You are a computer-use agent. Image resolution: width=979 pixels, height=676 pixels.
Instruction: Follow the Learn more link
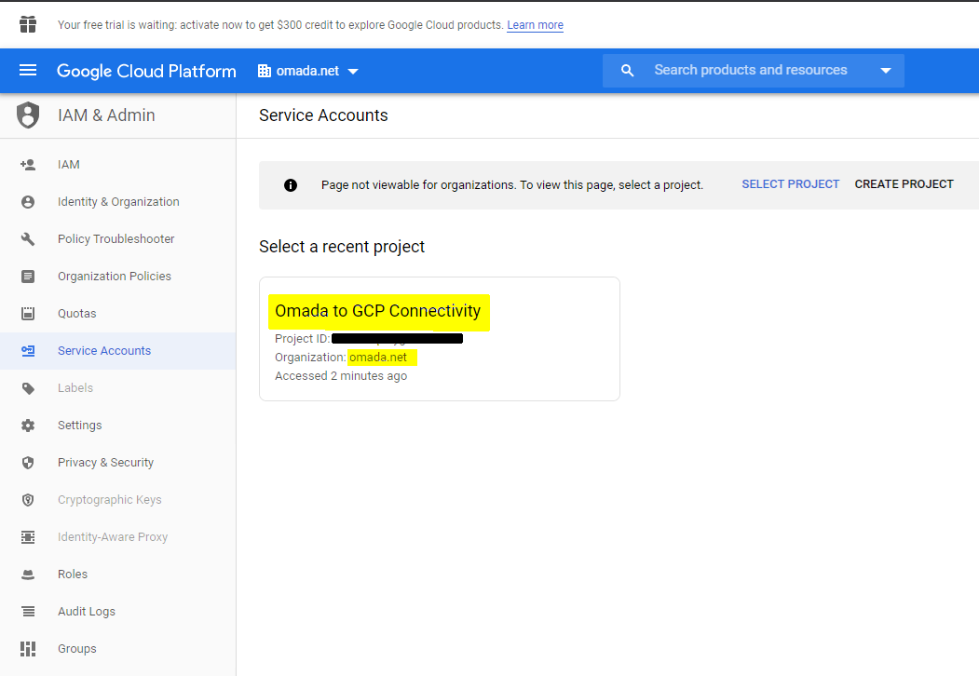[535, 25]
